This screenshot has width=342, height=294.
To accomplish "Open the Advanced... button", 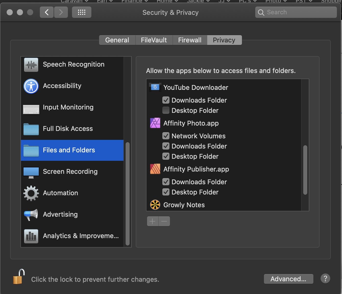I will (x=288, y=279).
